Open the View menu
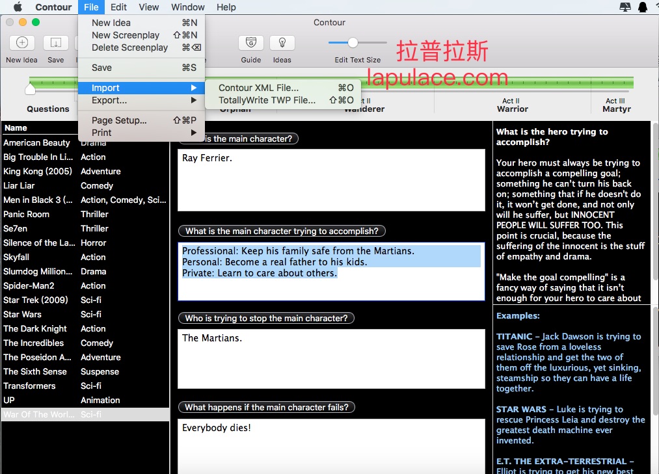The width and height of the screenshot is (659, 474). click(149, 7)
